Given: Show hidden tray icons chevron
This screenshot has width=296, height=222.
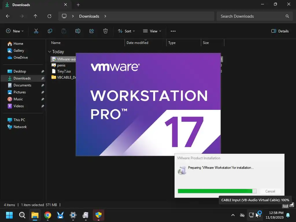Looking at the screenshot, I should (233, 215).
